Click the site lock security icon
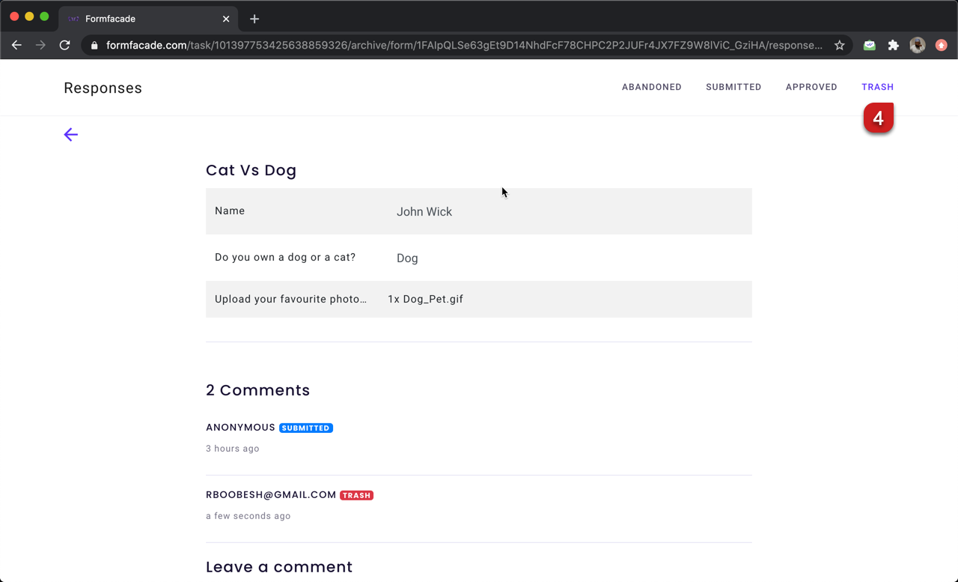Screen dimensions: 958x582 [94, 46]
